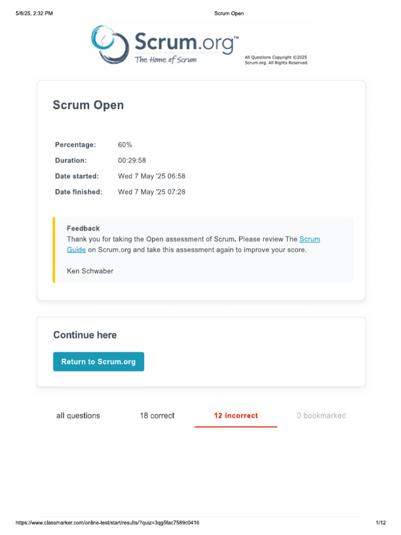Select the "12 incorrect" tab

point(236,416)
